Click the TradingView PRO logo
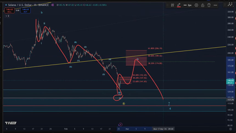The height and width of the screenshot is (133, 236). (10, 123)
